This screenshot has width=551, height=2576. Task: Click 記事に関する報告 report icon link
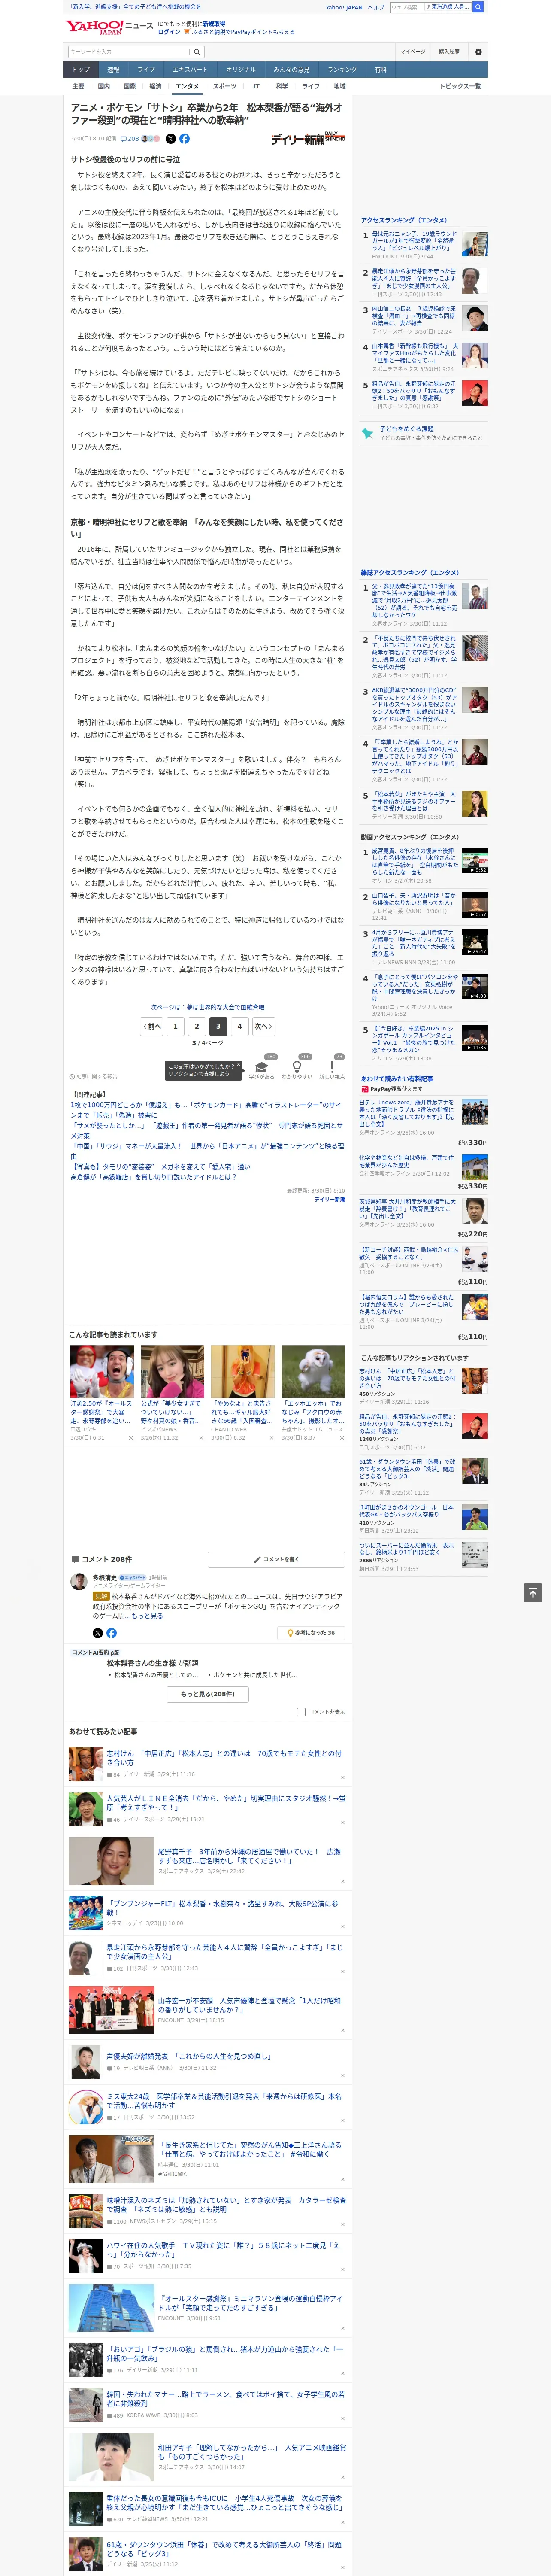93,1077
